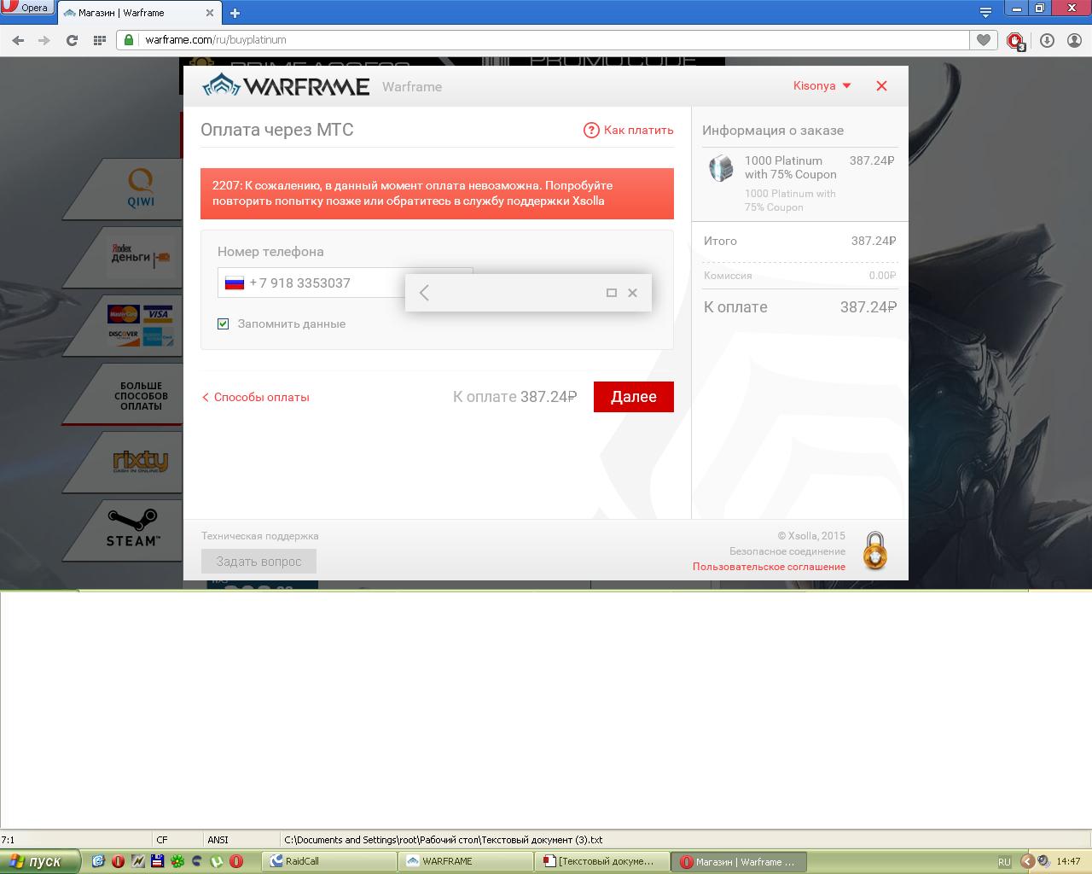
Task: Launch the first quick launch icon beside пуск
Action: (x=98, y=861)
